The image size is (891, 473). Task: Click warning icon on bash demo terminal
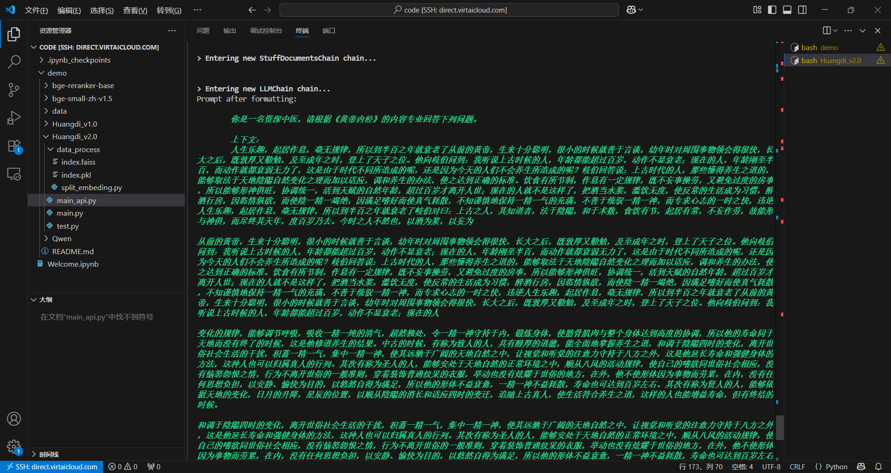(x=880, y=47)
